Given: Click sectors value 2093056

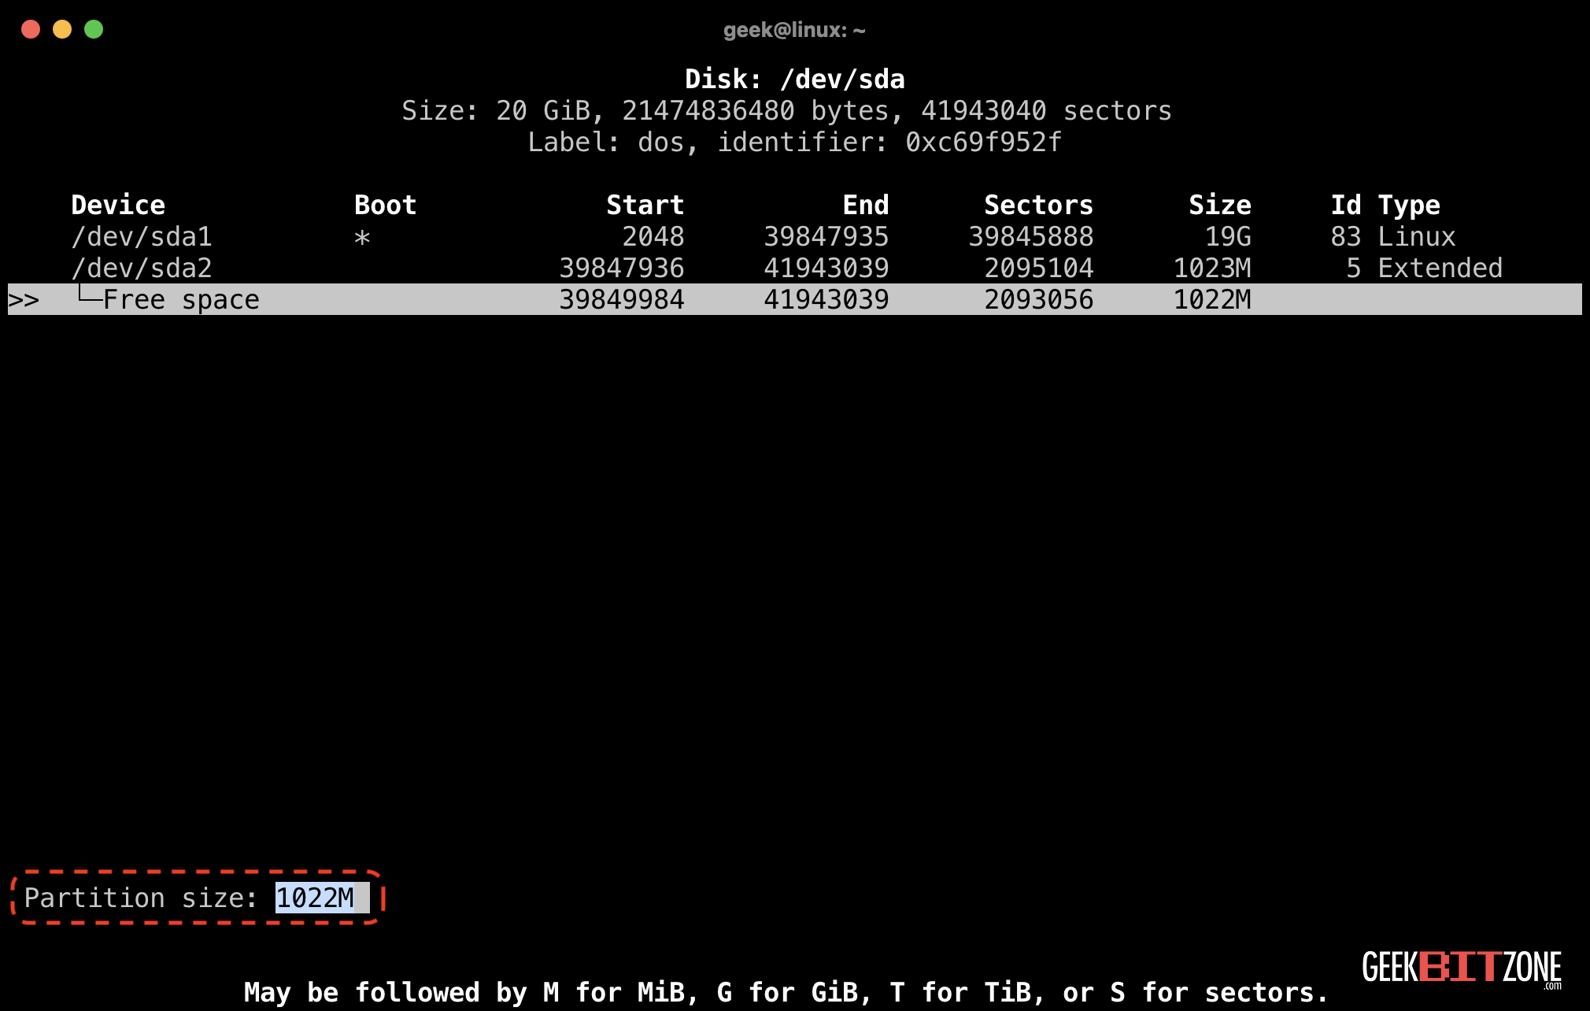Looking at the screenshot, I should point(1039,299).
